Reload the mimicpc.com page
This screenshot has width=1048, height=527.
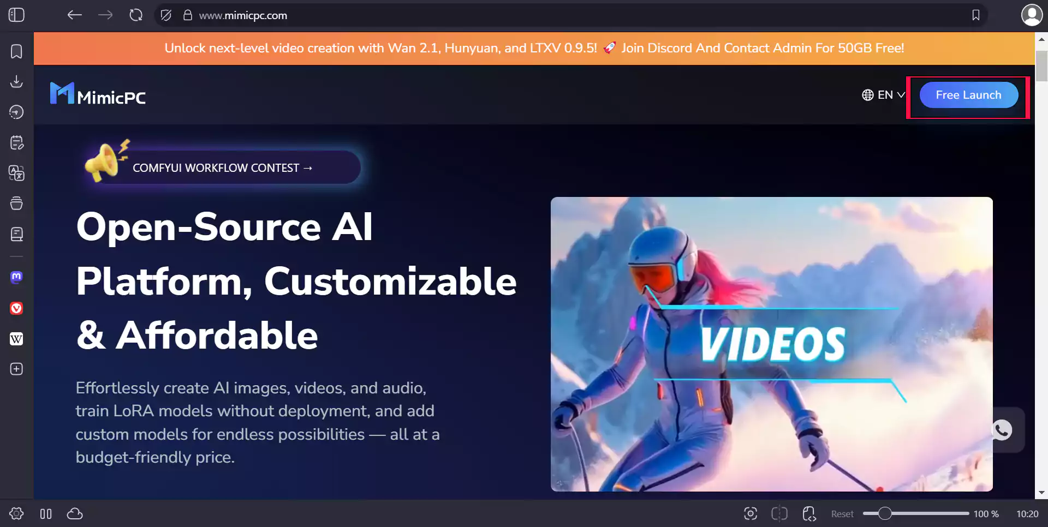(136, 15)
